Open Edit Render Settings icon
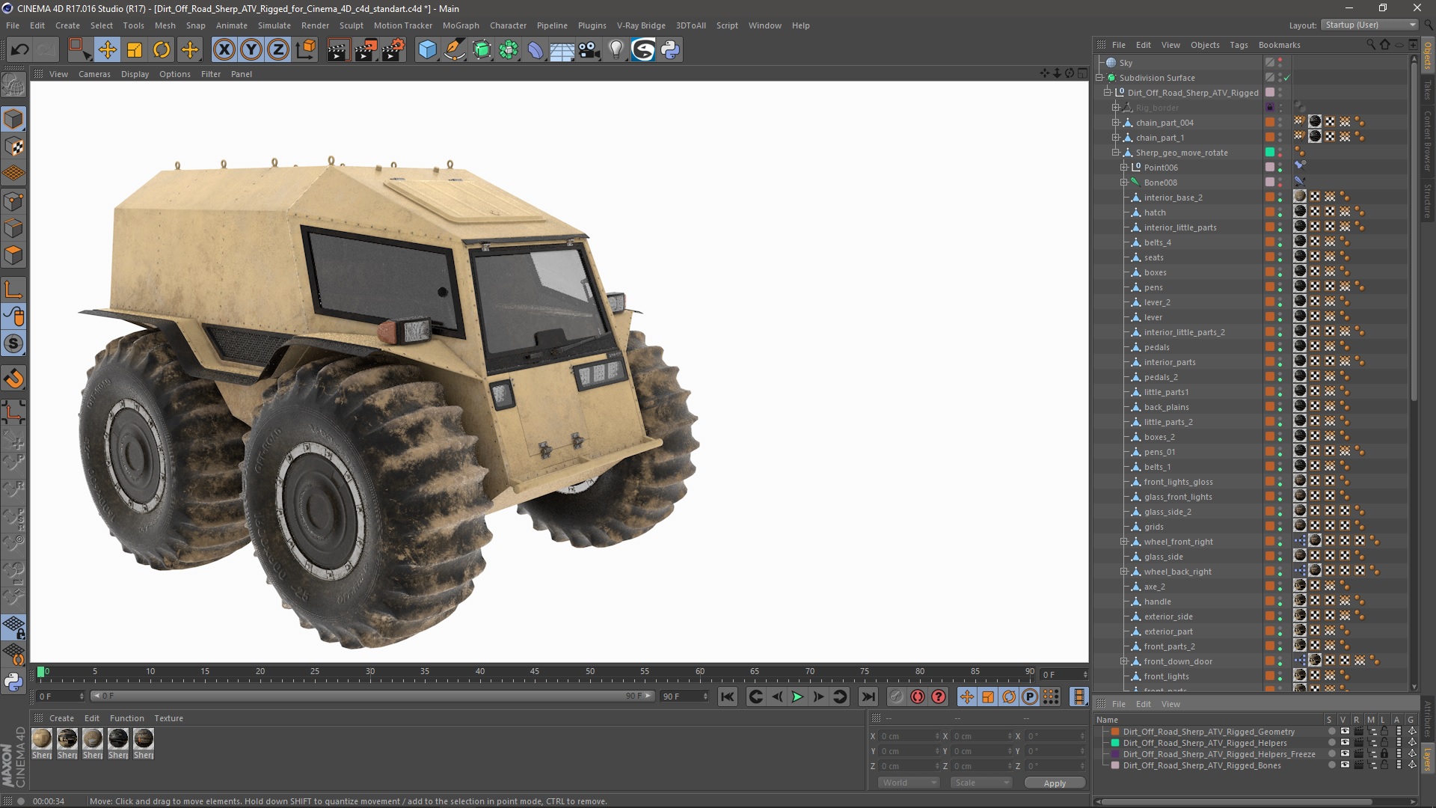This screenshot has height=808, width=1436. [x=393, y=50]
